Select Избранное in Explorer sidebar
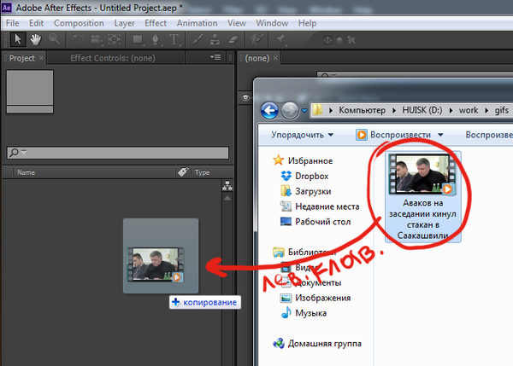The height and width of the screenshot is (366, 513). coord(303,160)
